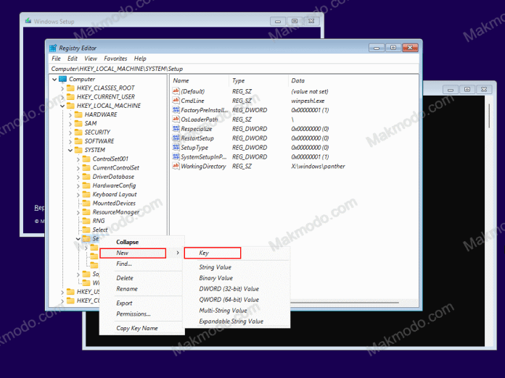
Task: Click the DWORD icon of the Respecialize value
Action: coord(176,129)
